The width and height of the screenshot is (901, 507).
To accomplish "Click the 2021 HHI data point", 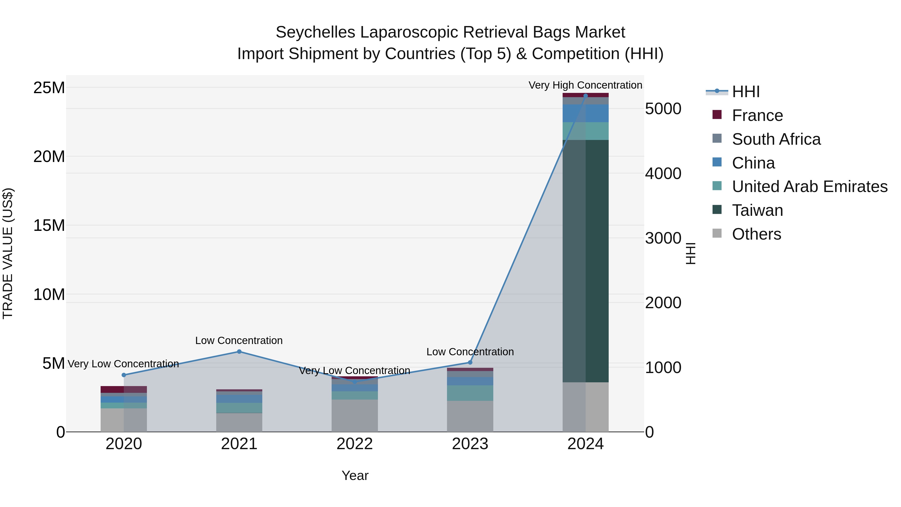I will point(239,352).
